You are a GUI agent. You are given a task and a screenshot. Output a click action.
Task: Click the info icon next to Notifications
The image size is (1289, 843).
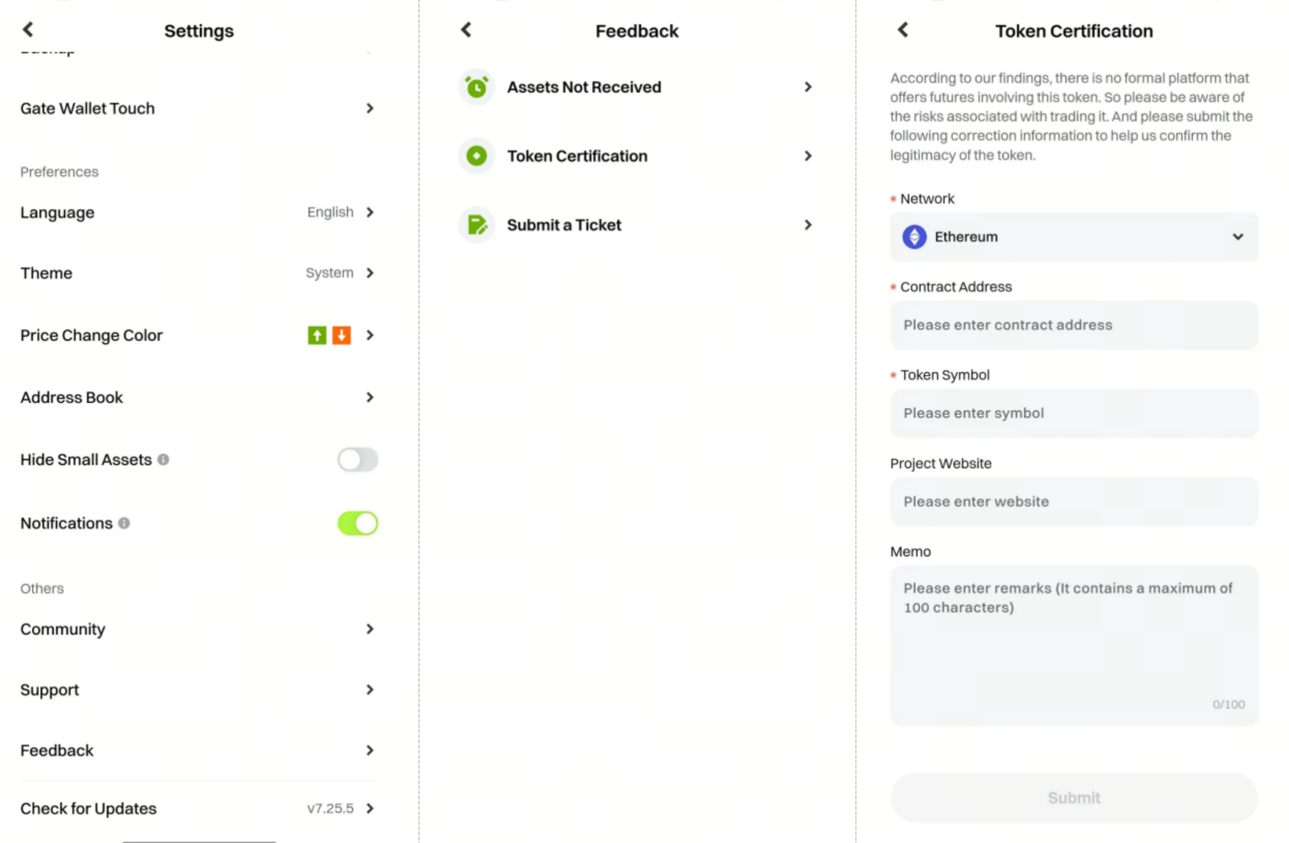point(124,523)
